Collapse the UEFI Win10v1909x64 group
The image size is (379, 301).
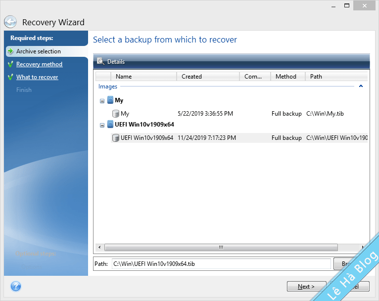point(102,125)
